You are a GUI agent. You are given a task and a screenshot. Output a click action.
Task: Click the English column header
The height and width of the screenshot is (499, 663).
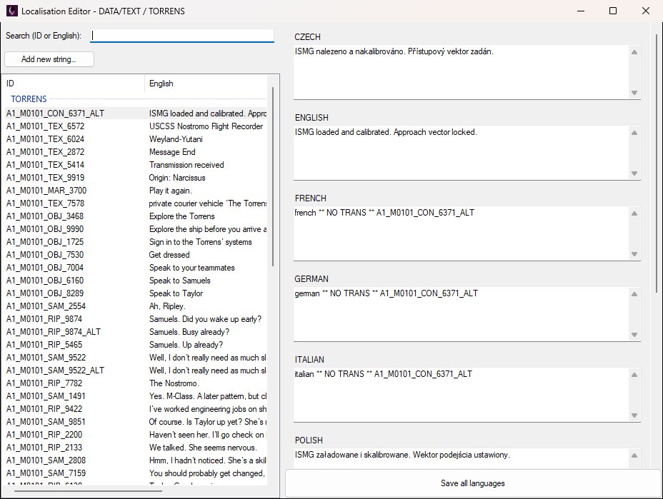click(206, 84)
